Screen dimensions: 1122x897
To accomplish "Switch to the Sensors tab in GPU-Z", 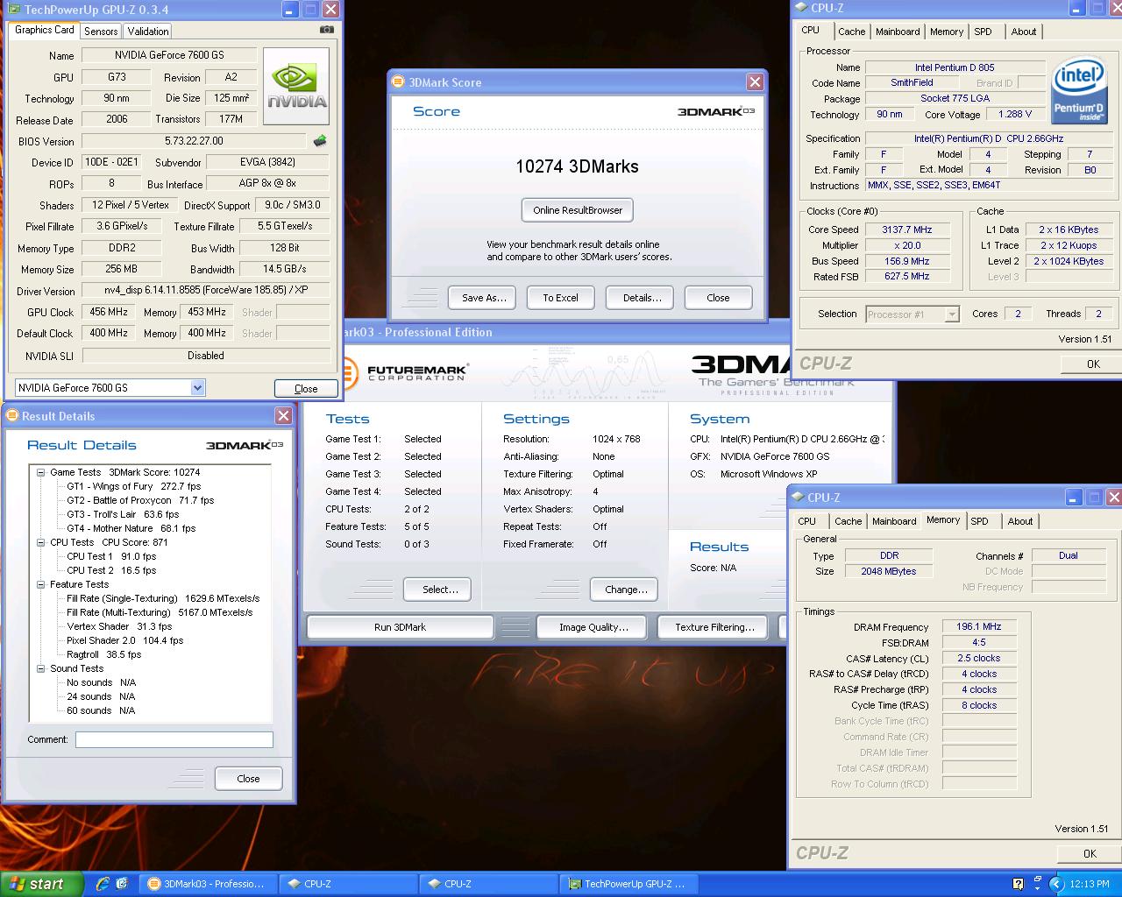I will pos(101,31).
